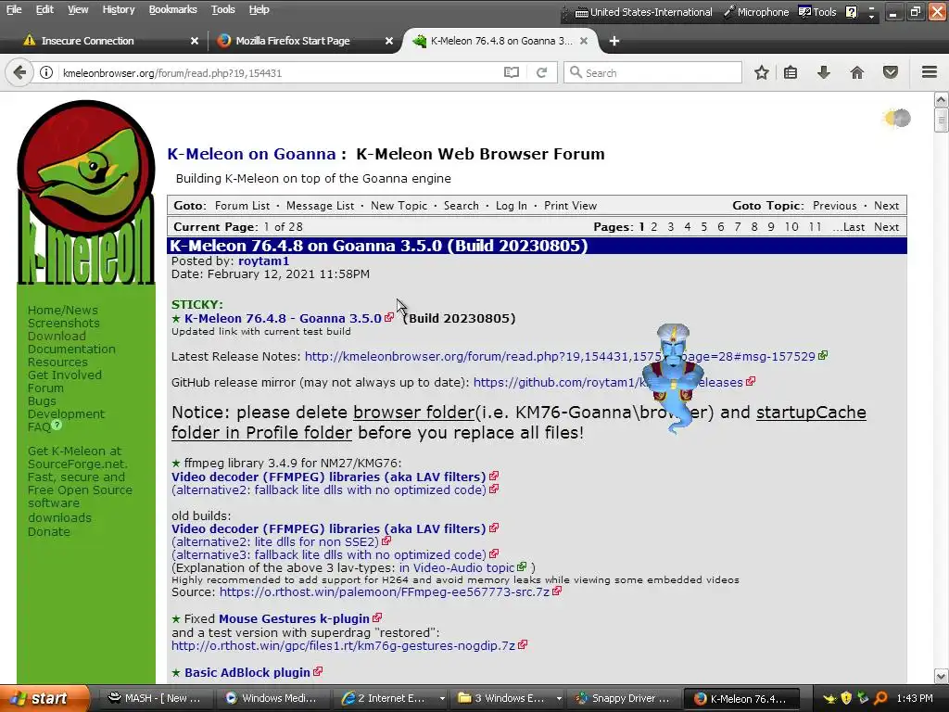Expand the 2 Internet Explorer taskbar group arrow
The width and height of the screenshot is (949, 712).
[x=442, y=698]
